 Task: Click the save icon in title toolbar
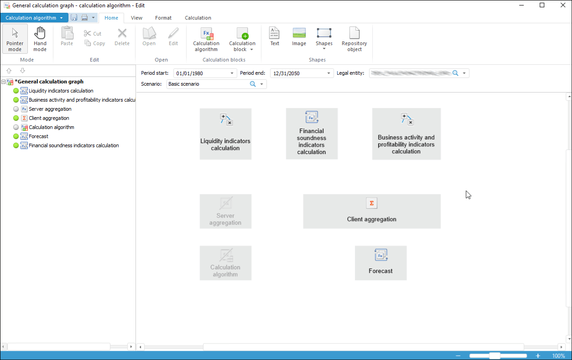pos(74,18)
